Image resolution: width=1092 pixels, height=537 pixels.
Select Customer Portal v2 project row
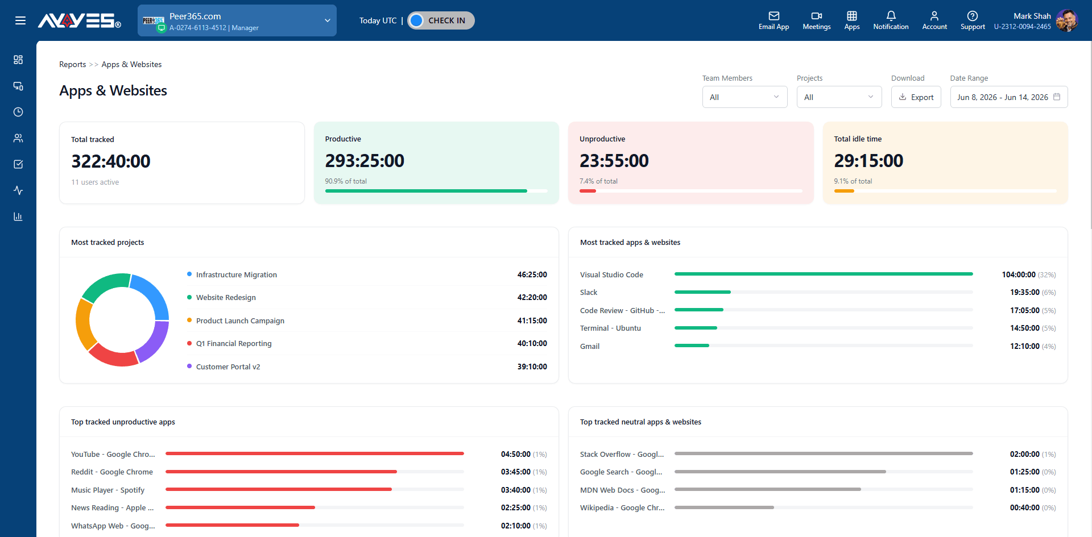[367, 367]
